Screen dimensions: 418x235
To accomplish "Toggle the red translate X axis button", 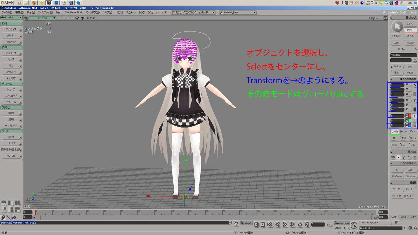I will (x=408, y=116).
